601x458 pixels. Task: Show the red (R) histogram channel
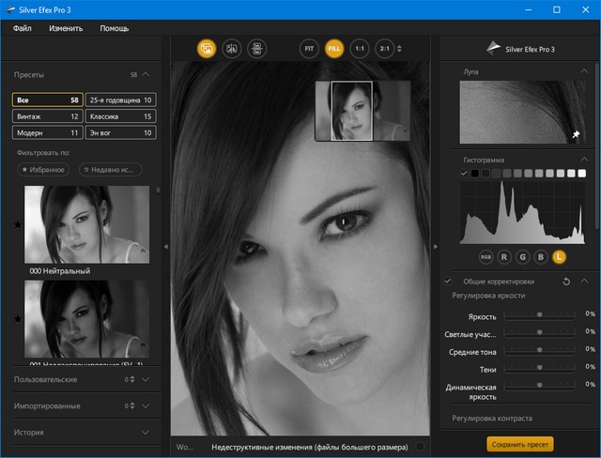click(504, 255)
